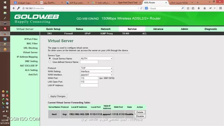Open the TR-069 submenu
The height and width of the screenshot is (126, 224).
point(126,33)
